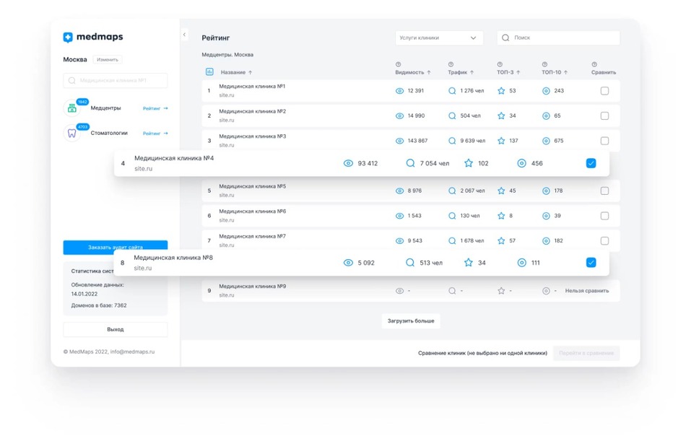Check compare box for Медицинская клиника №1
This screenshot has height=436, width=691.
tap(604, 91)
